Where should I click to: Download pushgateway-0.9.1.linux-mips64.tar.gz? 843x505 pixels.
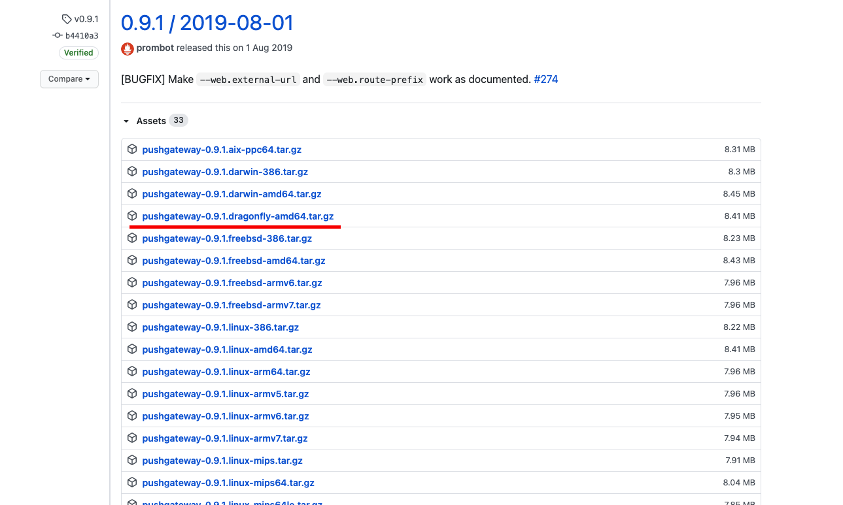(228, 483)
